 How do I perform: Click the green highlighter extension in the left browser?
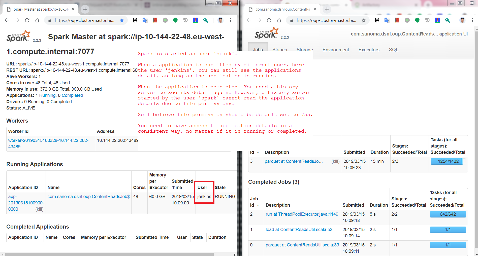[x=206, y=20]
